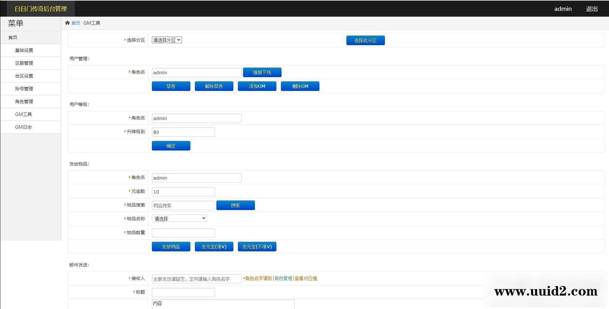Click 发放物品 to send the item
The height and width of the screenshot is (309, 609).
point(171,246)
